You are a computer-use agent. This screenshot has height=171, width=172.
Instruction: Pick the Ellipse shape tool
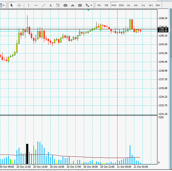[65, 5]
